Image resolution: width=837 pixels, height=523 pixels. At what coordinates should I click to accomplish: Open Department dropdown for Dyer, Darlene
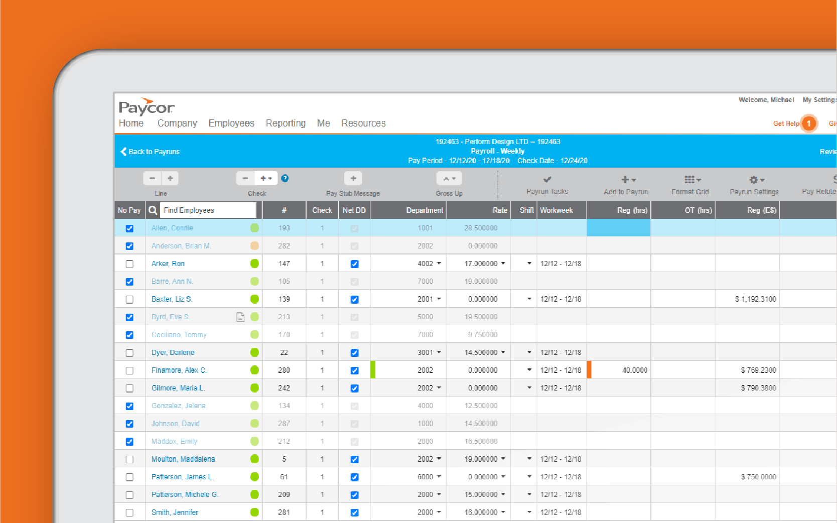(439, 352)
